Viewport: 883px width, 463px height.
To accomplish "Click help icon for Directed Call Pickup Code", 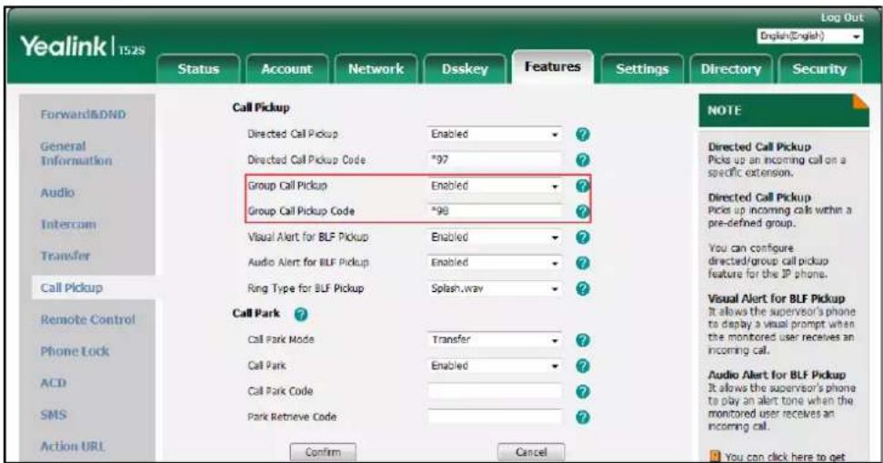I will coord(583,160).
